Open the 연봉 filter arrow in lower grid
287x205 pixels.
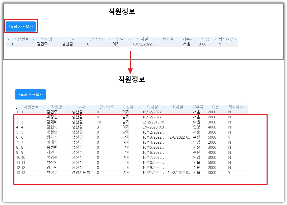(x=225, y=107)
